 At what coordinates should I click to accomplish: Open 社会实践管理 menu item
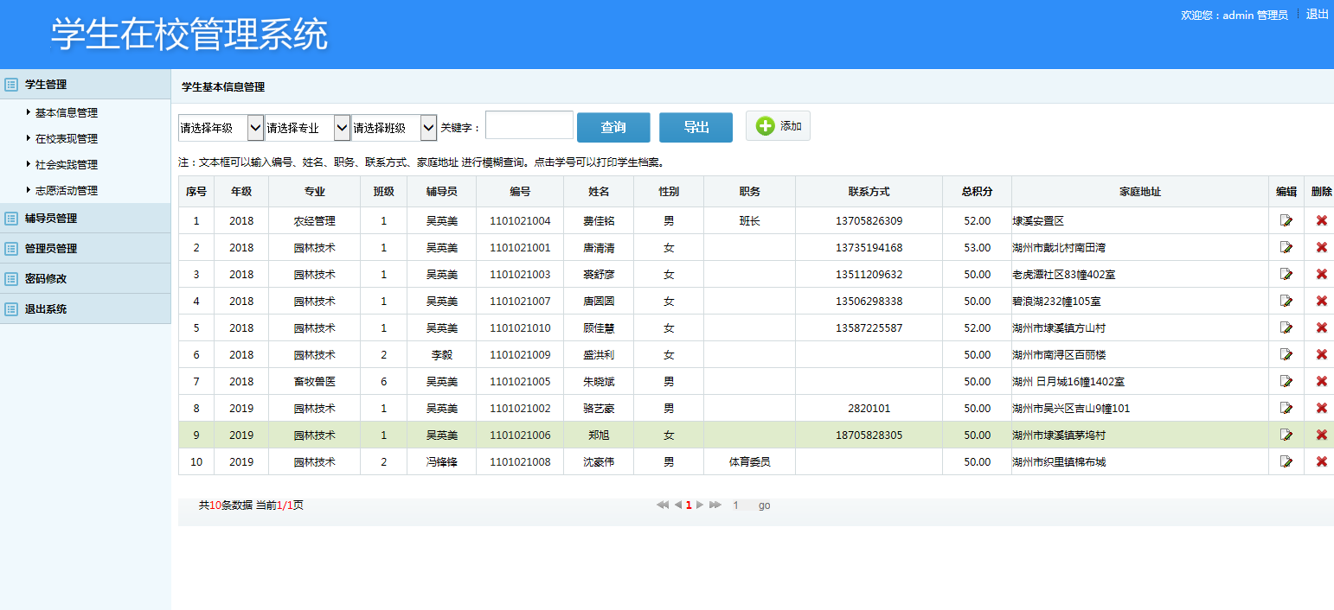[67, 164]
